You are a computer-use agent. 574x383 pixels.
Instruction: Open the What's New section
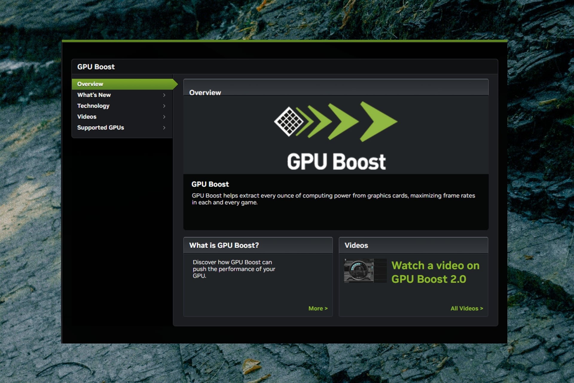[x=94, y=95]
